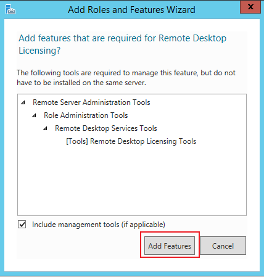Viewport: 264px width, 277px height.
Task: Click the 'Include management tools (if applicable)' label
Action: point(99,225)
